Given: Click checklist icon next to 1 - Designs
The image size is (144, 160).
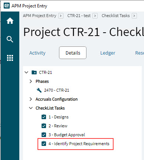Looking at the screenshot, I should [x=44, y=117].
